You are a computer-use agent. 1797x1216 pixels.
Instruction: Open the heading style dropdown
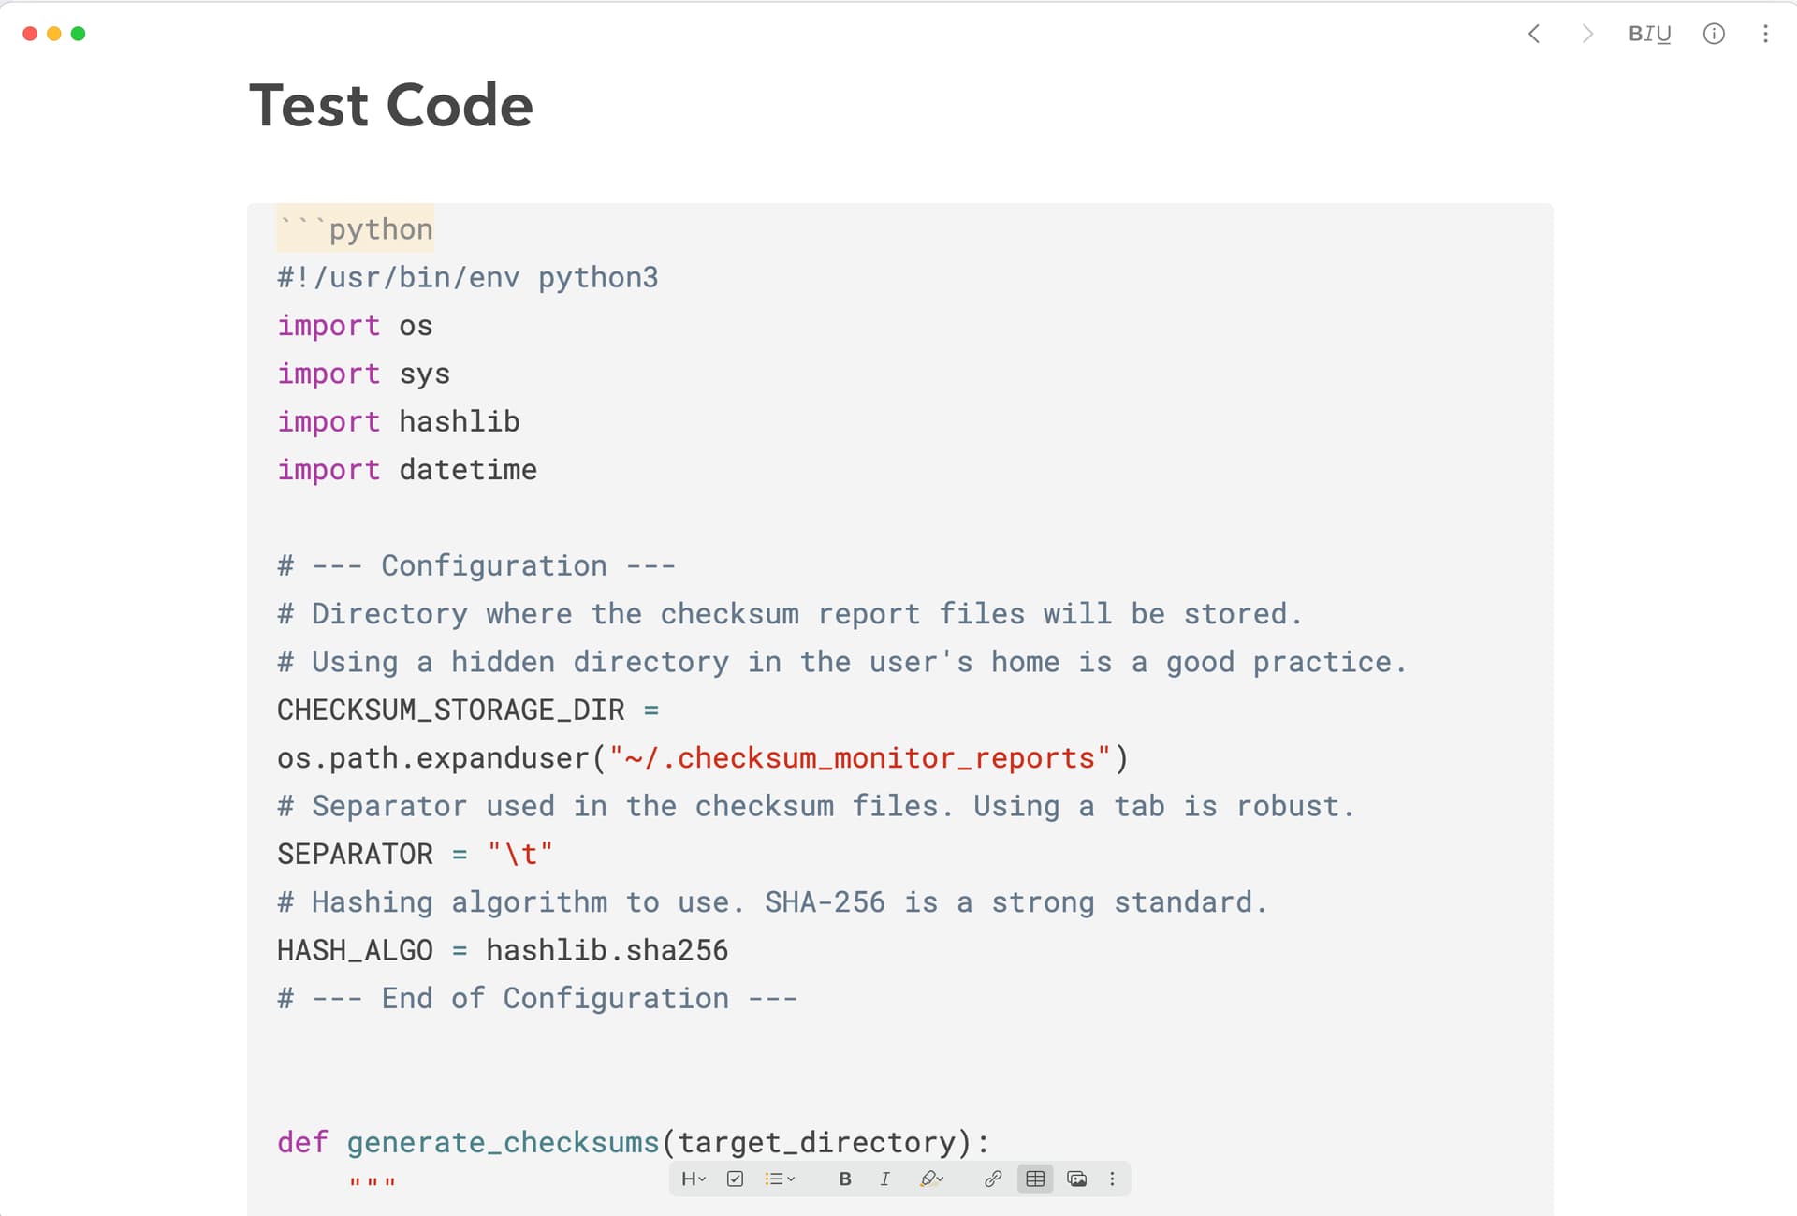pos(694,1179)
